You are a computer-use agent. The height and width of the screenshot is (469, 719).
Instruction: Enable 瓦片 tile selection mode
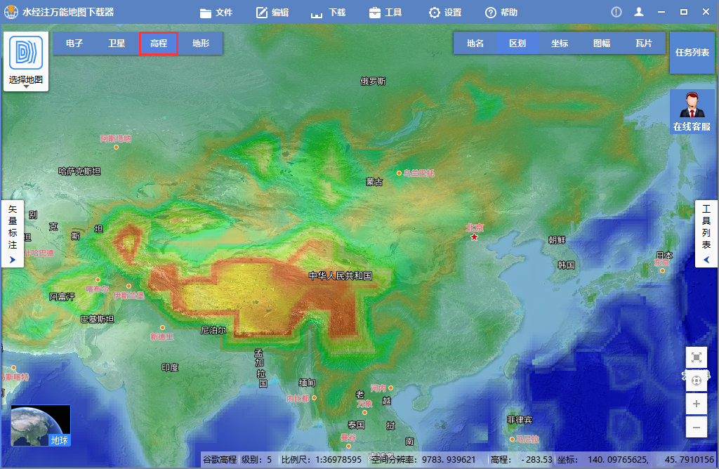[644, 43]
